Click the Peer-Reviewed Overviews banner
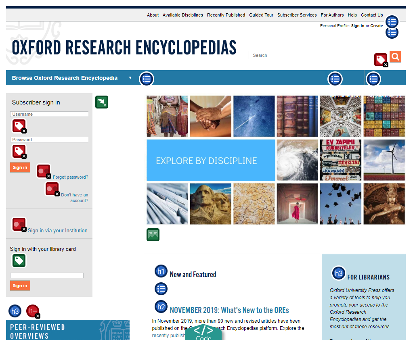Image resolution: width=413 pixels, height=340 pixels. (68, 330)
